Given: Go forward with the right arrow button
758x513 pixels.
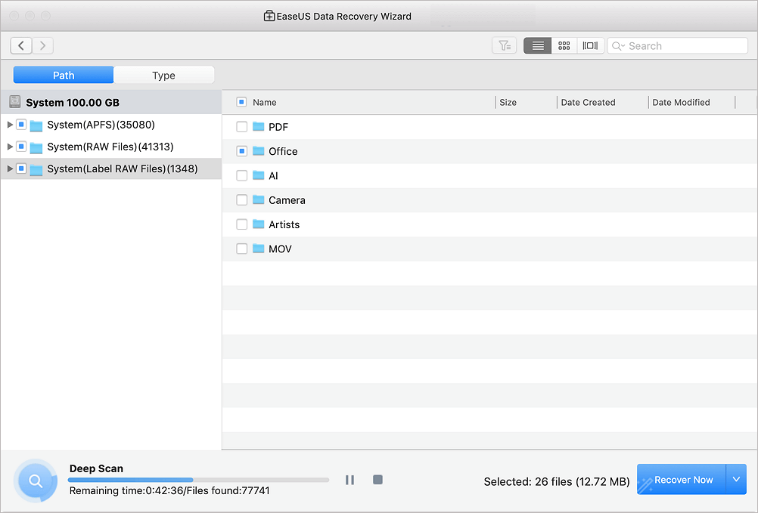Looking at the screenshot, I should click(x=42, y=46).
